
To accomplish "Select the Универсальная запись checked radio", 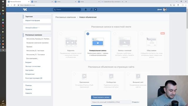I will [88, 34].
